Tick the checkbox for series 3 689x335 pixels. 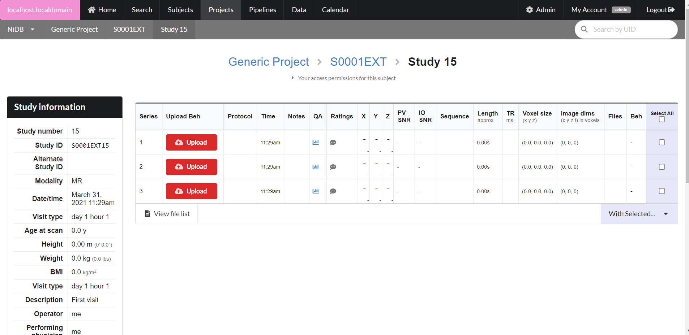tap(662, 191)
